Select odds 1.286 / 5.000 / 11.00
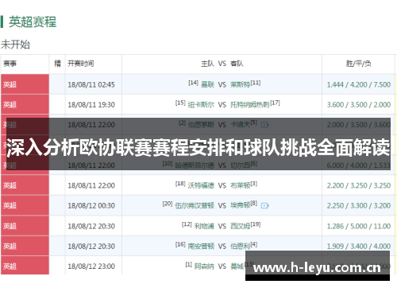Image resolution: width=397 pixels, height=288 pixels. (359, 226)
